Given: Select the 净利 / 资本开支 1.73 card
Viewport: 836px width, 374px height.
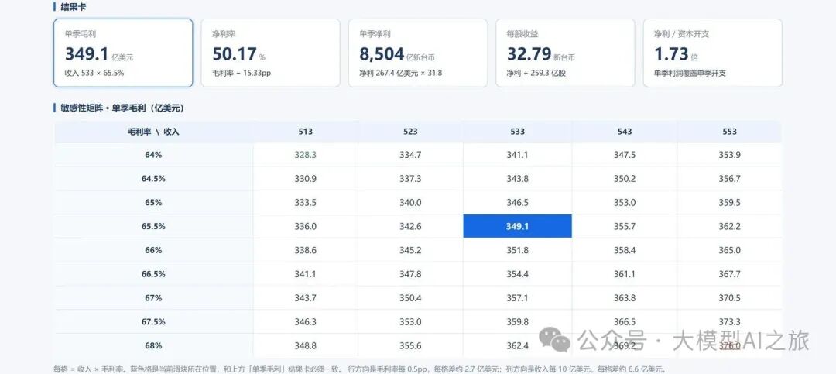Looking at the screenshot, I should [x=712, y=53].
